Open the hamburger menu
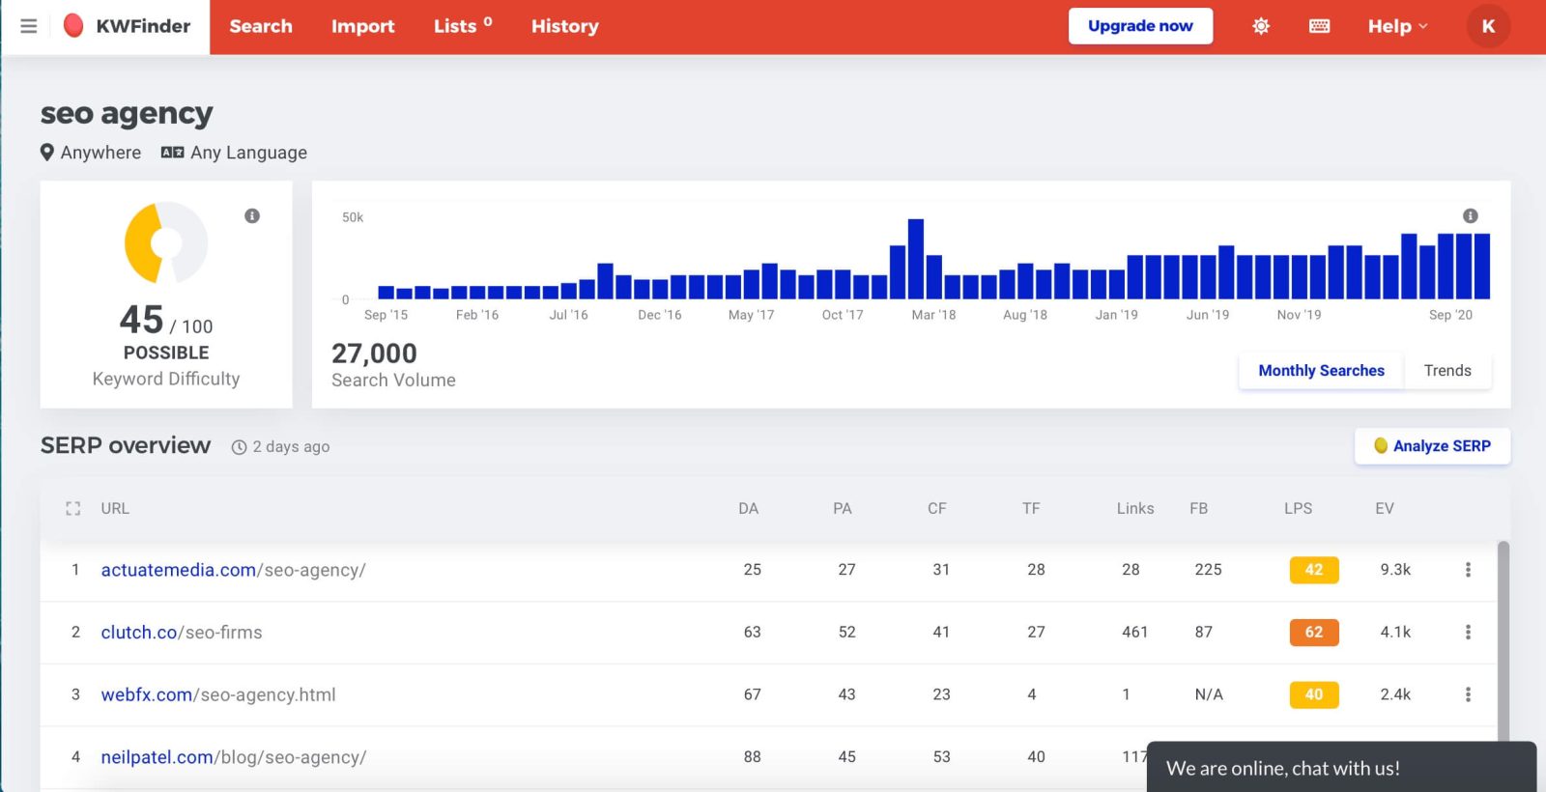Image resolution: width=1546 pixels, height=792 pixels. [29, 26]
